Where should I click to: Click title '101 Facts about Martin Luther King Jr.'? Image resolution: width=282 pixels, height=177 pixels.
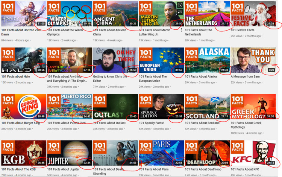pyautogui.click(x=155, y=32)
